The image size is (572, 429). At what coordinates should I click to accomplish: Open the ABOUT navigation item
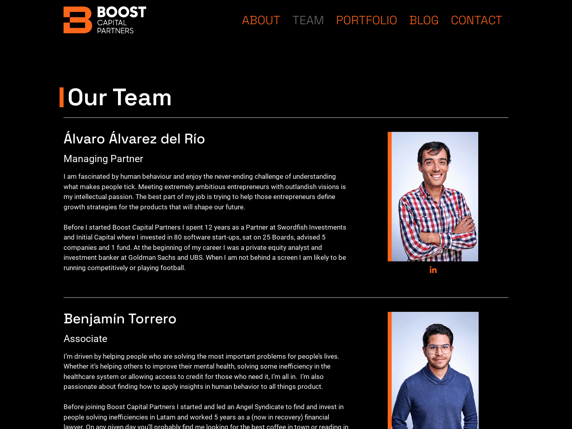click(x=261, y=20)
